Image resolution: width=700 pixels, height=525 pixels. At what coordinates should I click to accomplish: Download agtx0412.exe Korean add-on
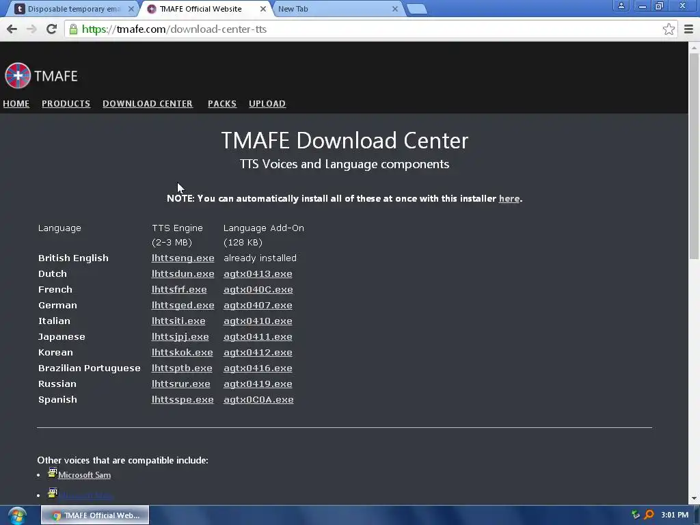(x=258, y=352)
